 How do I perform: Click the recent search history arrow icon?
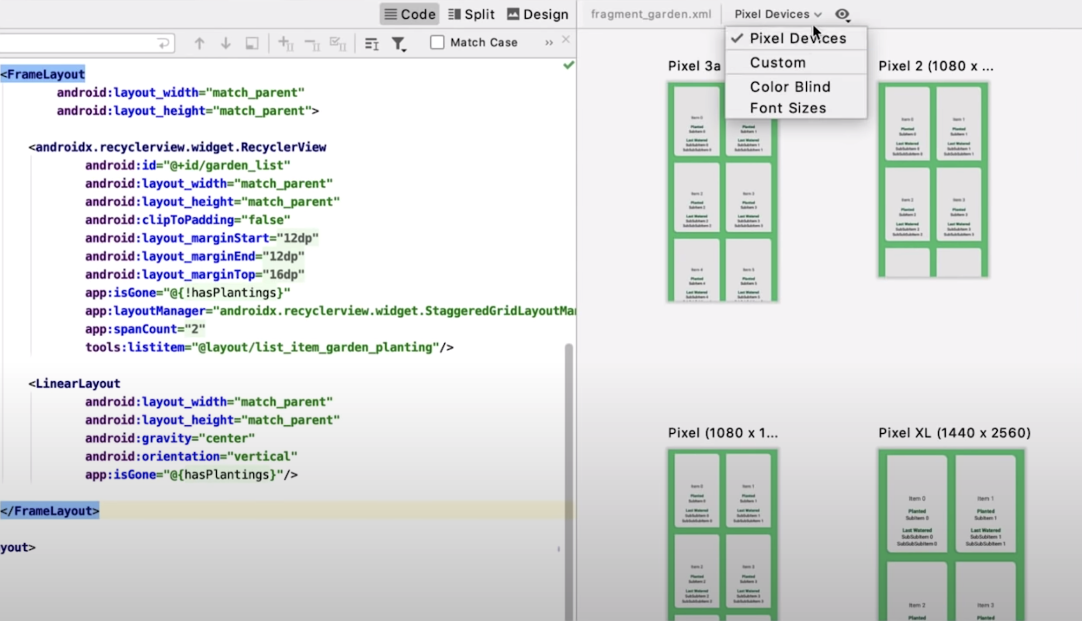(164, 43)
